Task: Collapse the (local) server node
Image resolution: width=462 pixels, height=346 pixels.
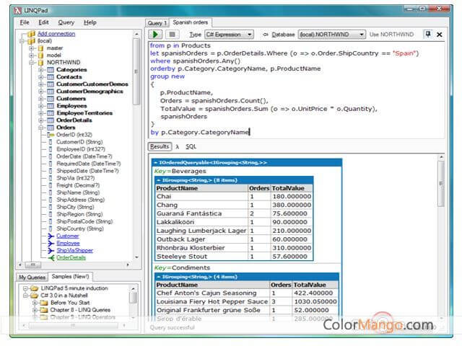Action: click(x=22, y=41)
